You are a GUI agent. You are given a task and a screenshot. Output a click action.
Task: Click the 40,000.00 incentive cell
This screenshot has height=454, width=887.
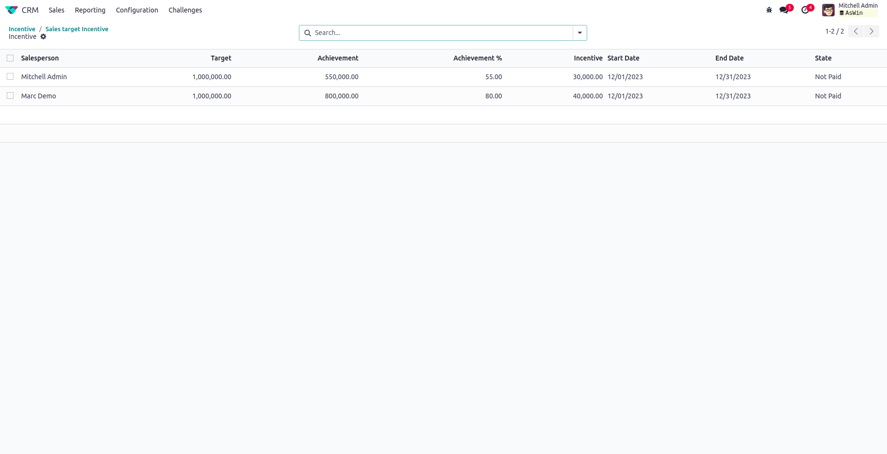(x=588, y=96)
